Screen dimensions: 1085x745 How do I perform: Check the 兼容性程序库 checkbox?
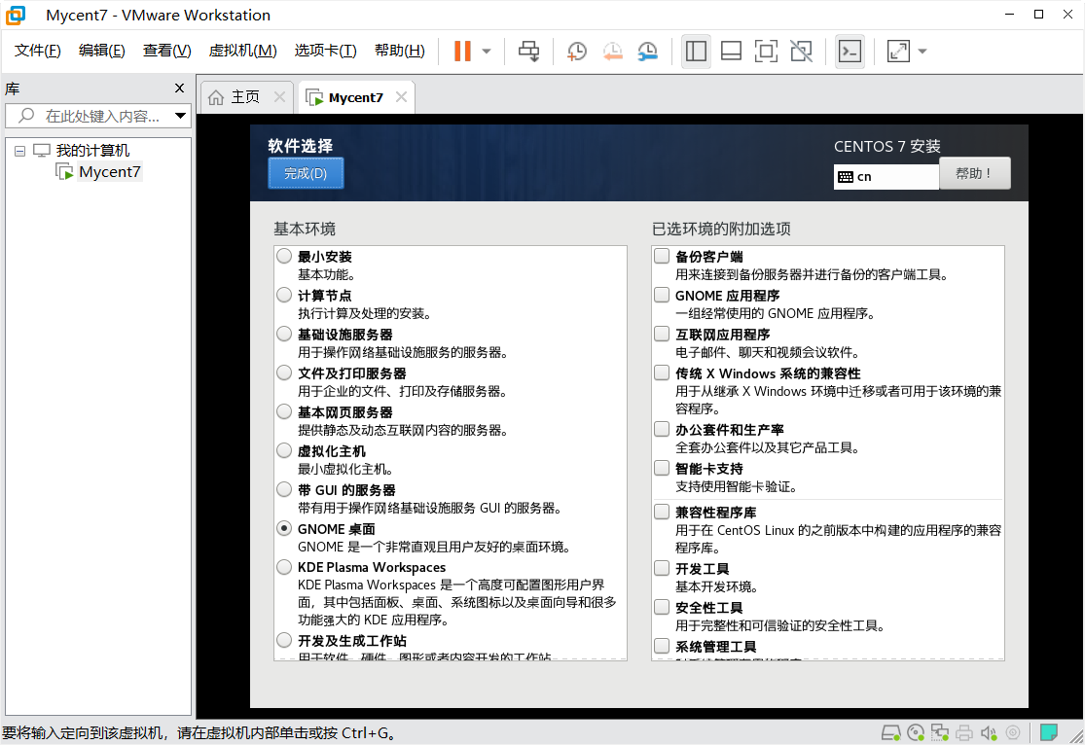coord(663,512)
